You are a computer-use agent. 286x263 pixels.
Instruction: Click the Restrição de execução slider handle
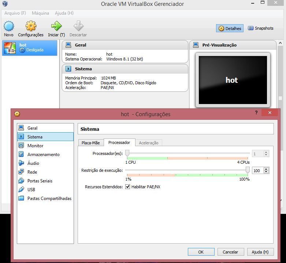pyautogui.click(x=248, y=170)
